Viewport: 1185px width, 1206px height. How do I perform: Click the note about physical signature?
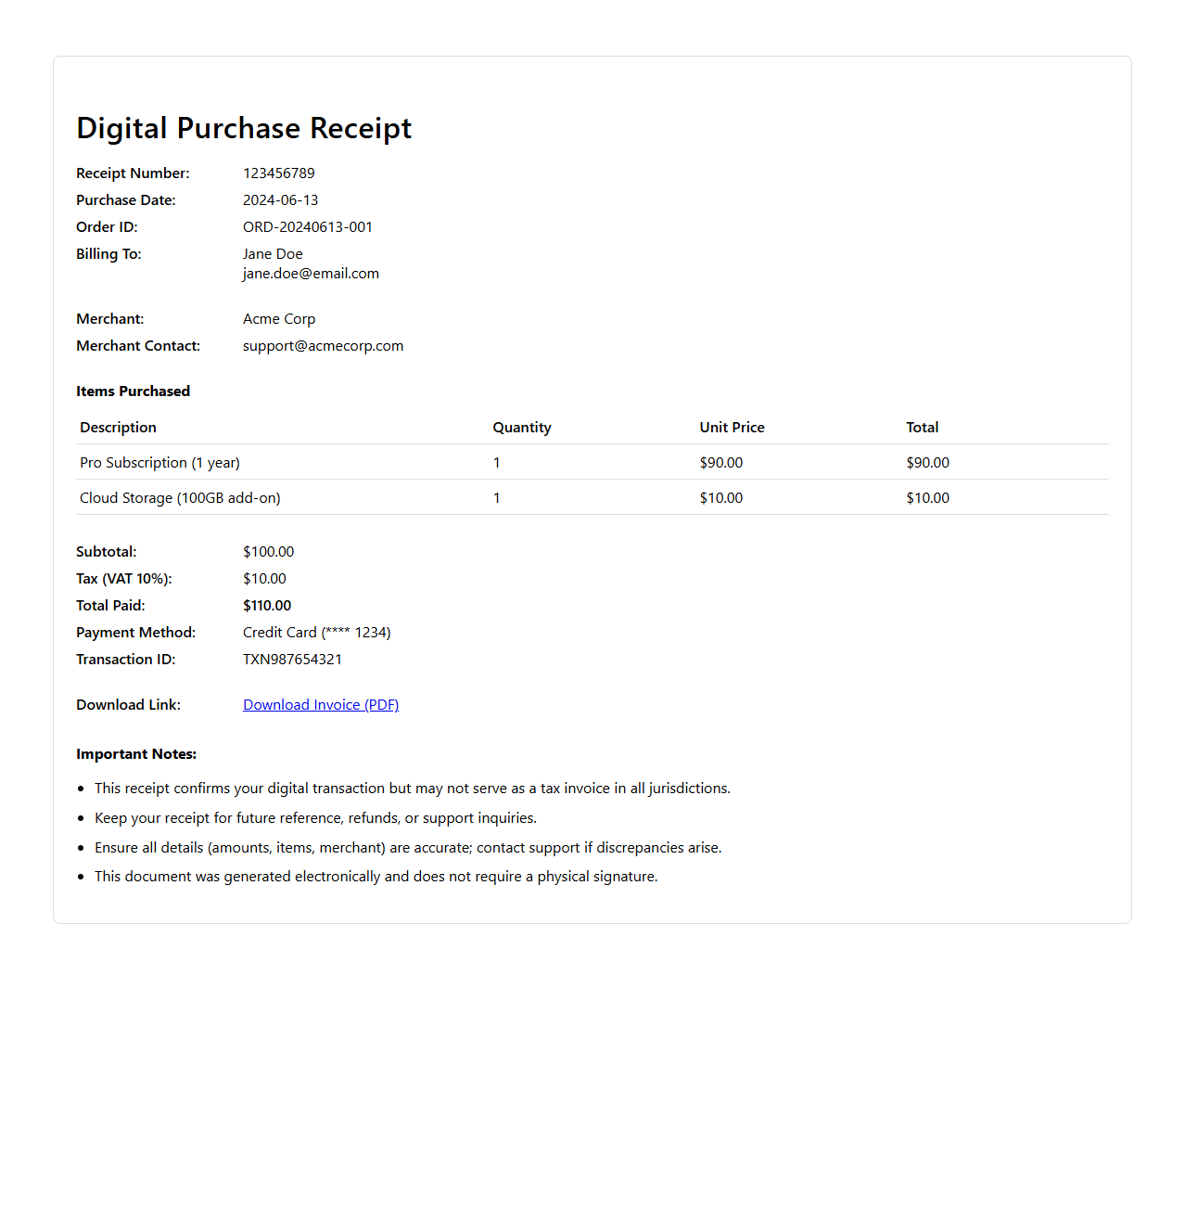pos(376,877)
